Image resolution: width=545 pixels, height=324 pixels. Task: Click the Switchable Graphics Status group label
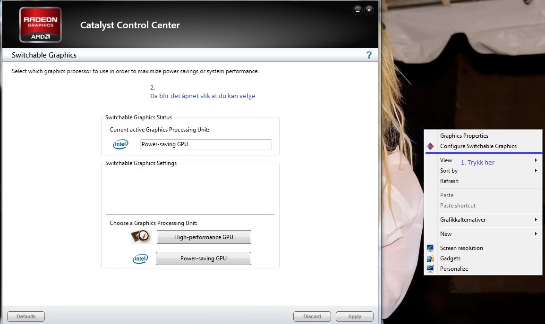coord(139,117)
